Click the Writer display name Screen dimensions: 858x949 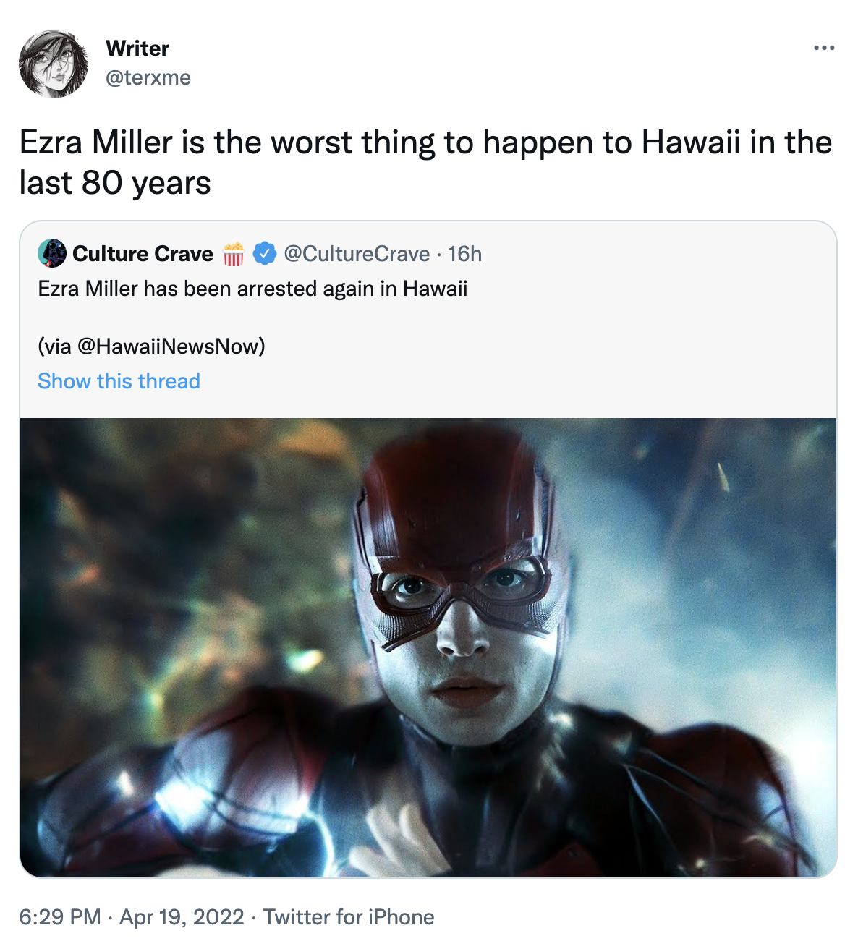pos(137,48)
